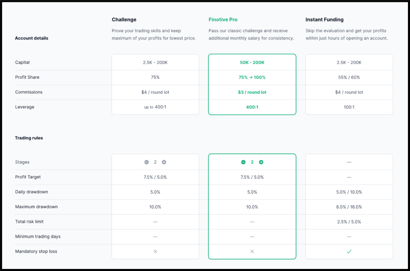Image resolution: width=410 pixels, height=271 pixels.
Task: Click Challenge's 10.0% maximum drawdown cell
Action: pyautogui.click(x=155, y=207)
